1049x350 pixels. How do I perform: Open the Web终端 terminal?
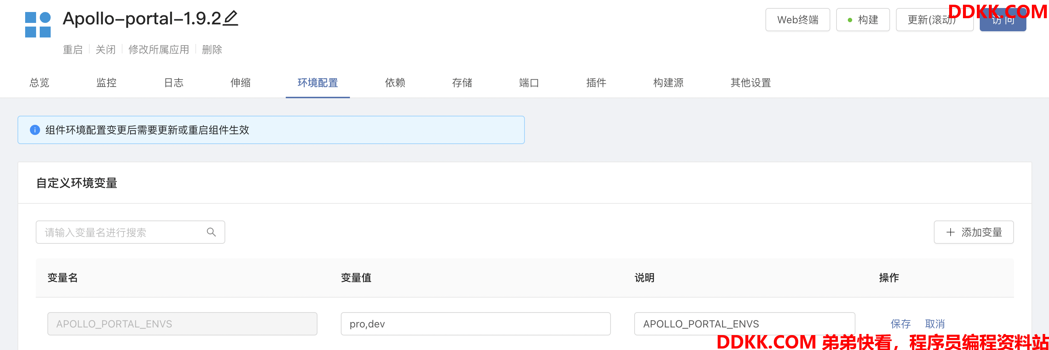[798, 20]
